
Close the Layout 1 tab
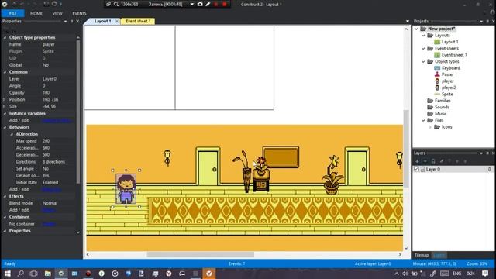coord(117,21)
